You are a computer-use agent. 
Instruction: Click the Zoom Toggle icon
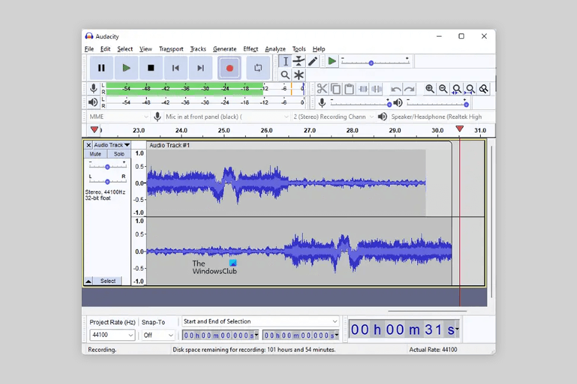(483, 89)
